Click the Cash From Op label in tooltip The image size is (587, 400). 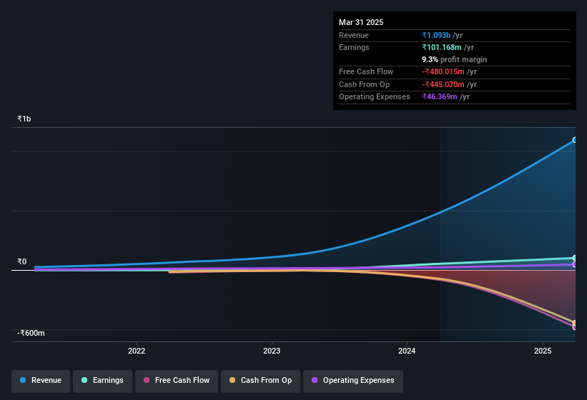(x=364, y=84)
